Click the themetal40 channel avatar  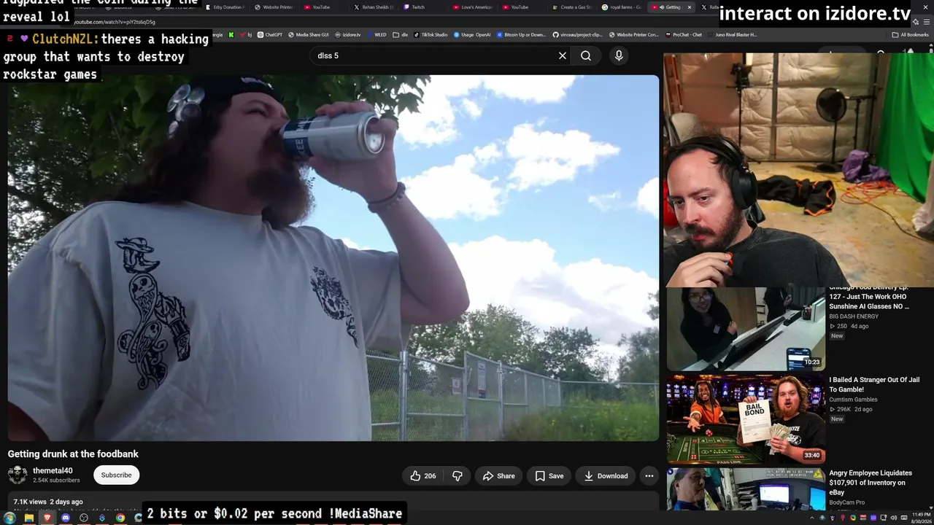pos(18,475)
